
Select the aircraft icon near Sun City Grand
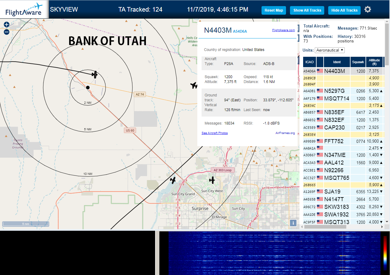point(173,180)
